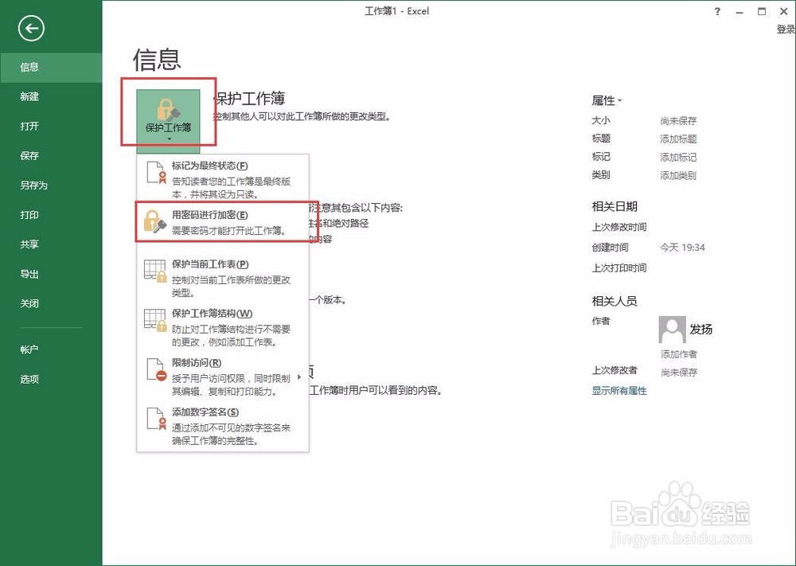Click 关闭 in the sidebar

point(51,303)
